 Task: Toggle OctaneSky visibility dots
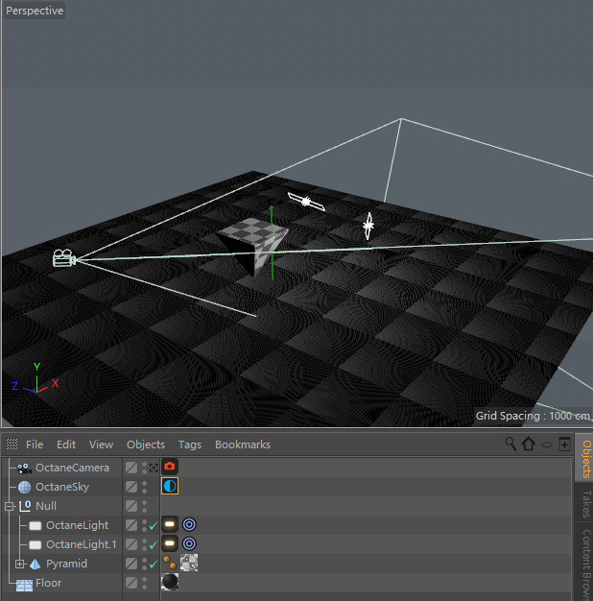pos(145,487)
